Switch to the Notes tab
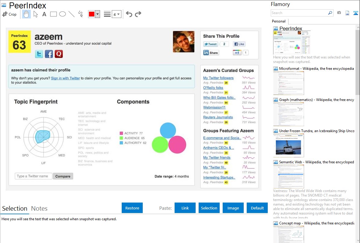 [39, 209]
